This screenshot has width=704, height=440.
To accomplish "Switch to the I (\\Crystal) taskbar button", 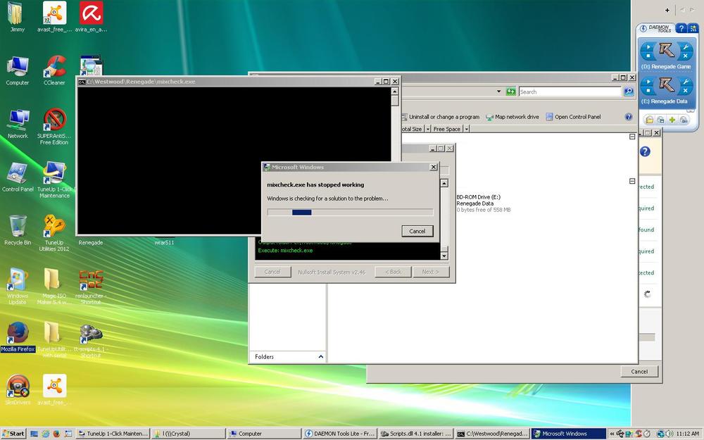I will click(x=188, y=434).
